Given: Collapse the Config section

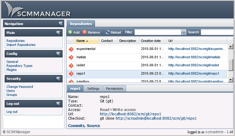Looking at the screenshot, I should (x=58, y=54).
